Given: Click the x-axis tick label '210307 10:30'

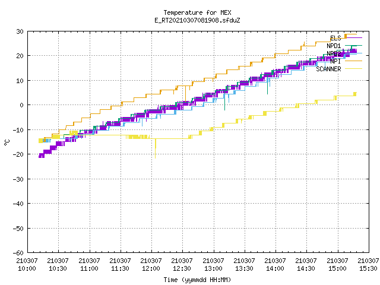Looking at the screenshot, I should (x=58, y=264).
